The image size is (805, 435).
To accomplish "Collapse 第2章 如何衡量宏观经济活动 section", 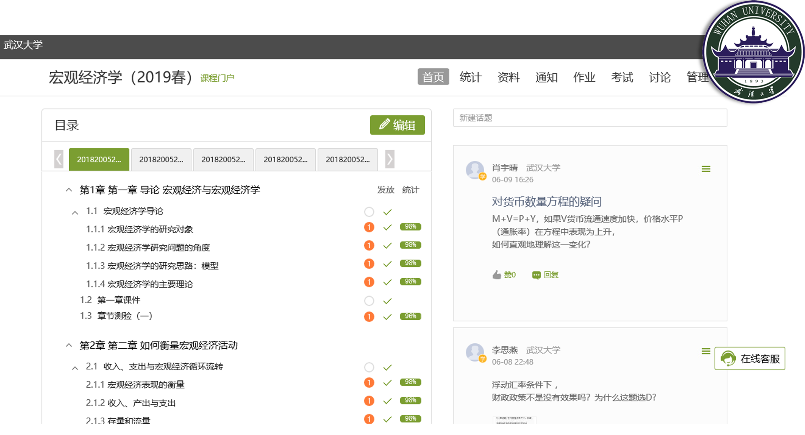I will [x=69, y=345].
